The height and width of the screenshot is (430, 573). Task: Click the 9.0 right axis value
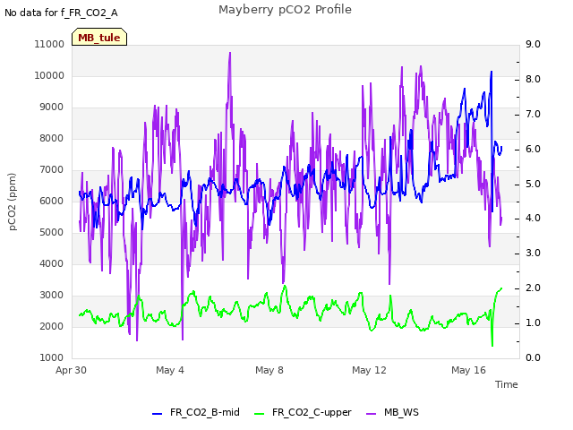pyautogui.click(x=533, y=44)
